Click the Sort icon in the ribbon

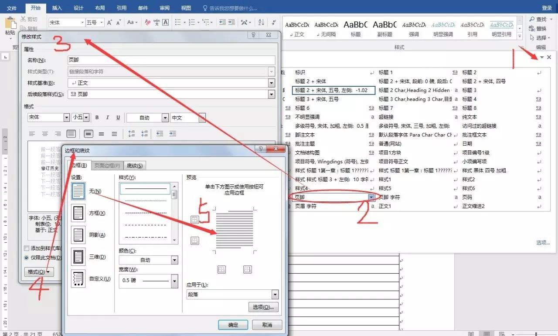[262, 22]
